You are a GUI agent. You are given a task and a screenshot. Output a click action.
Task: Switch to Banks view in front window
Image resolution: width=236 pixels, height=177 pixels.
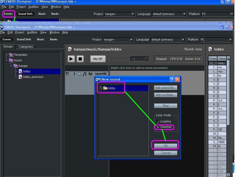(x=54, y=40)
